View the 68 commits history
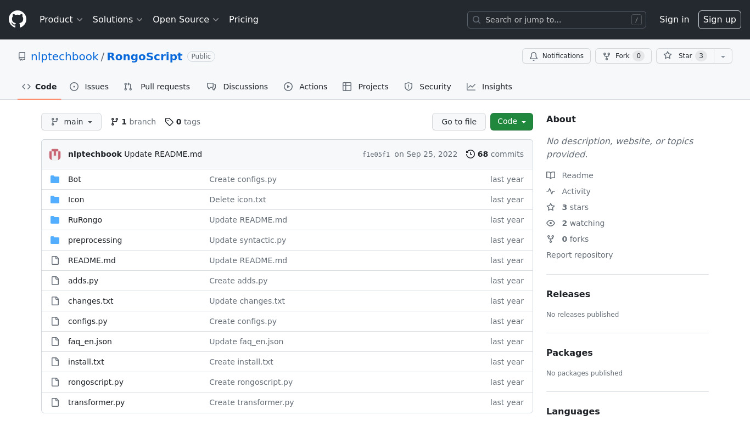 coord(495,154)
